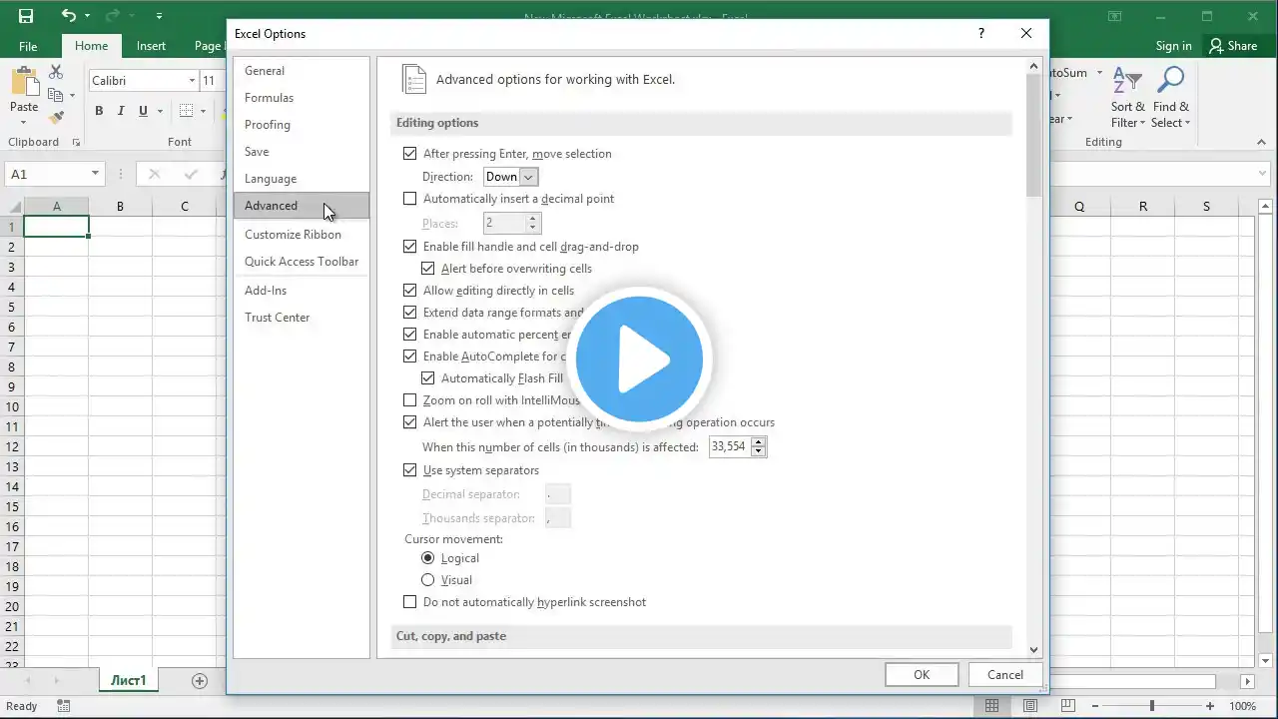Switch to the Insert ribbon tab
This screenshot has width=1278, height=719.
point(151,46)
